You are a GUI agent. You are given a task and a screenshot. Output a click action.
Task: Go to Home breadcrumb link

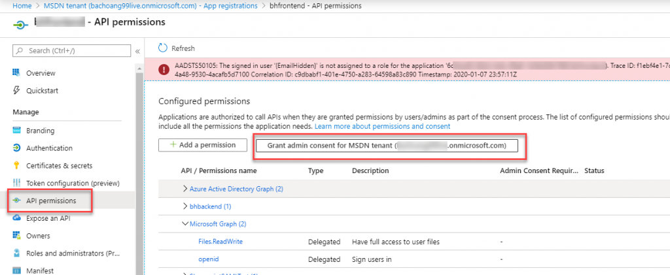(x=23, y=6)
